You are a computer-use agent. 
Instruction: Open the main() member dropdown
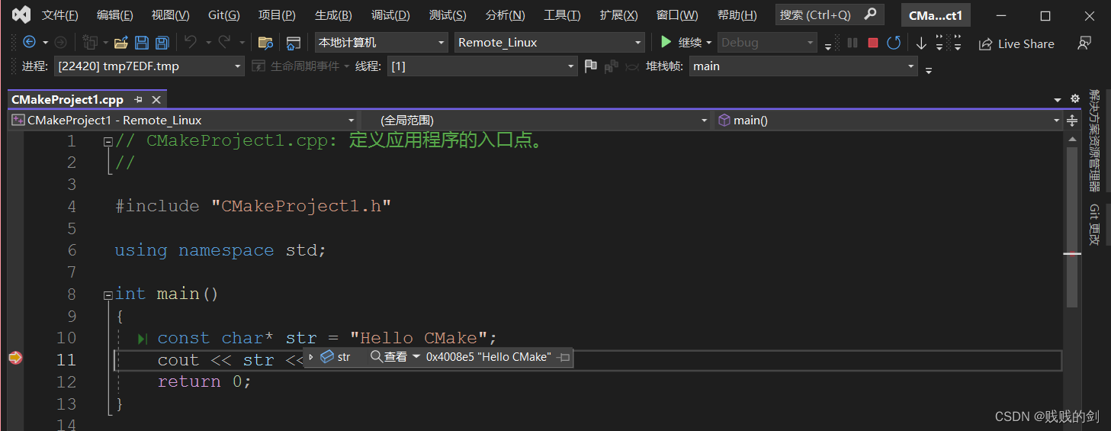[888, 120]
